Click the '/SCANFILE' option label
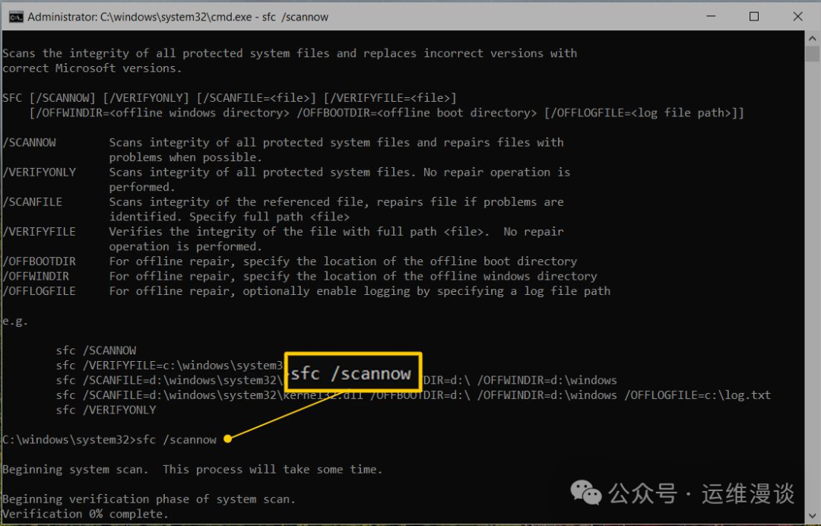The width and height of the screenshot is (821, 526). click(33, 202)
